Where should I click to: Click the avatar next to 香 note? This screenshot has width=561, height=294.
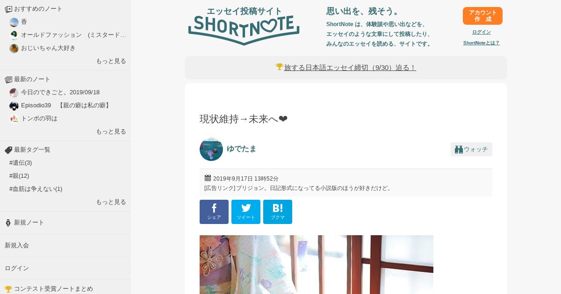(14, 22)
